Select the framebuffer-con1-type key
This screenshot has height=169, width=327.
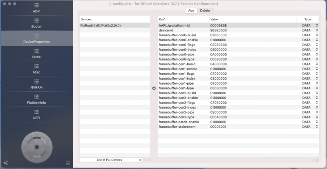coord(176,88)
